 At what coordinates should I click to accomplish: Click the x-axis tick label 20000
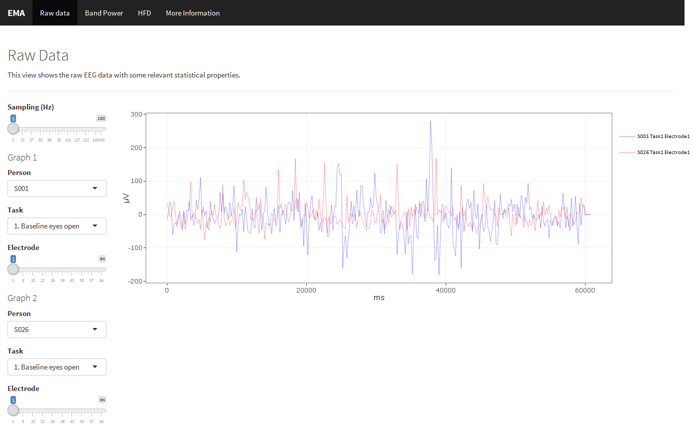(x=306, y=290)
